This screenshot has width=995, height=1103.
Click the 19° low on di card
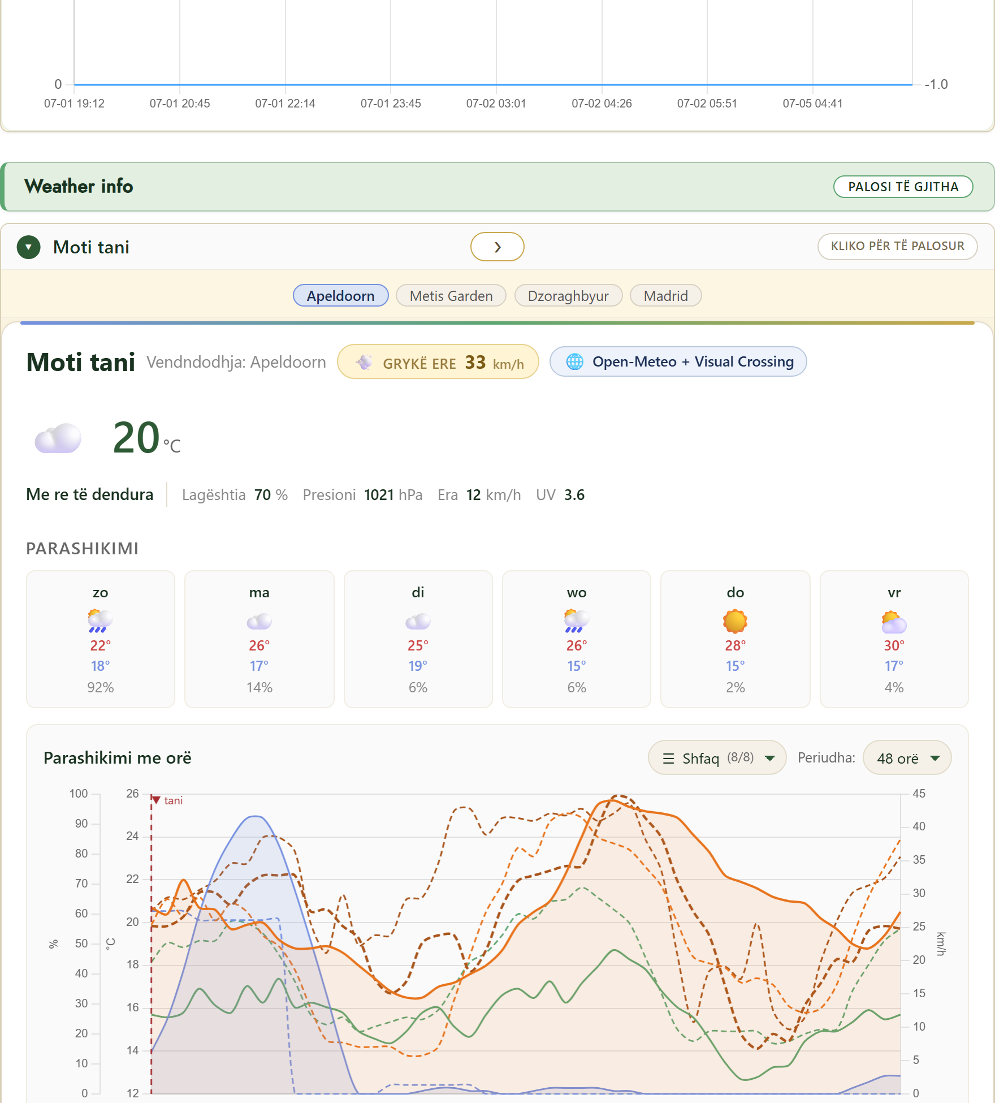point(418,666)
